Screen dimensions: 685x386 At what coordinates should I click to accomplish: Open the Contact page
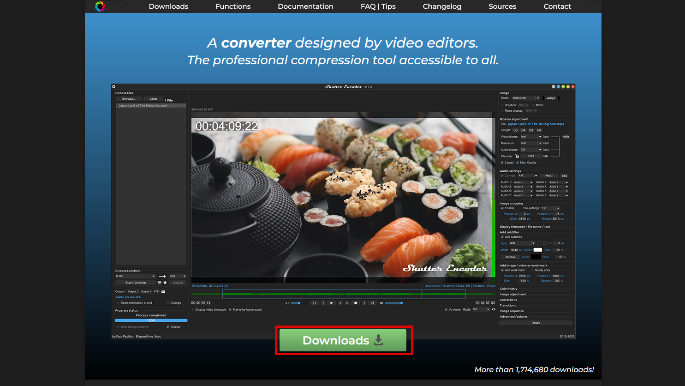(557, 6)
